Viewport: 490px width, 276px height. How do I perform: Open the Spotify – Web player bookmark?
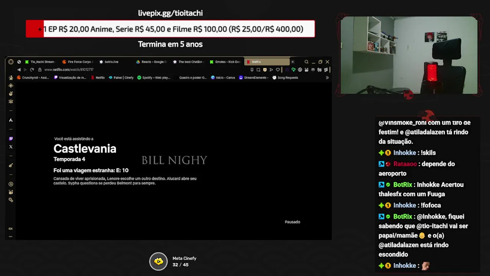point(154,78)
